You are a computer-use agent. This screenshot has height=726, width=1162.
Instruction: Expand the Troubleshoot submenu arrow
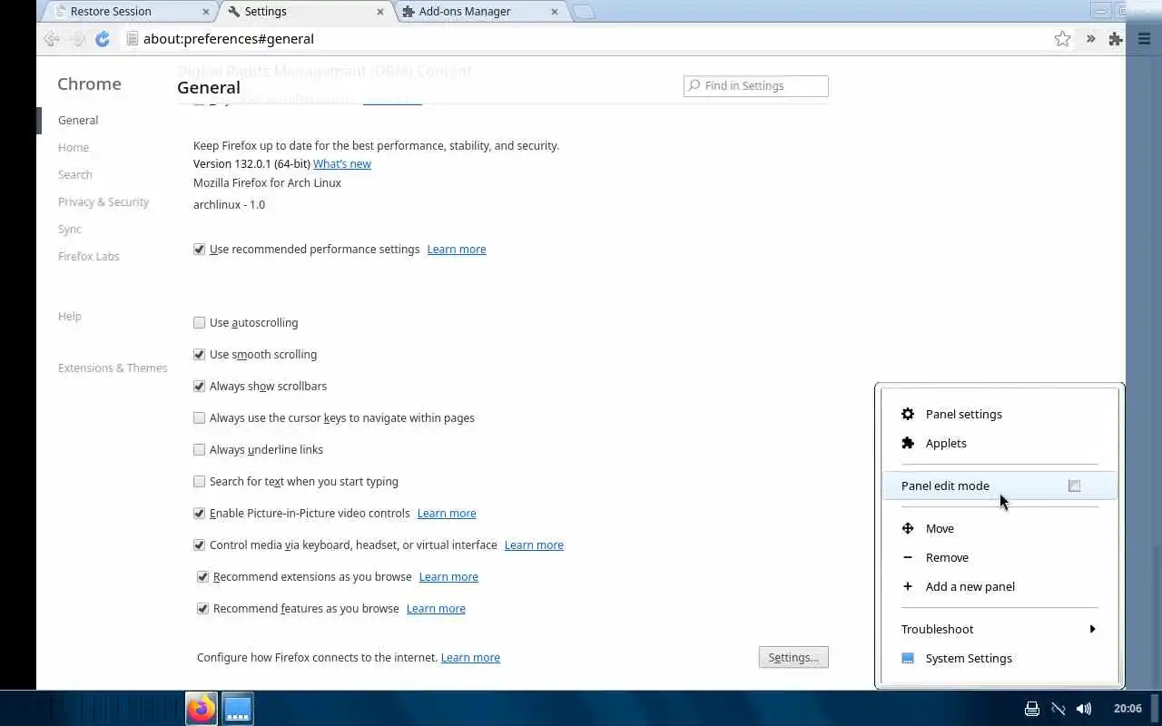click(x=1092, y=629)
